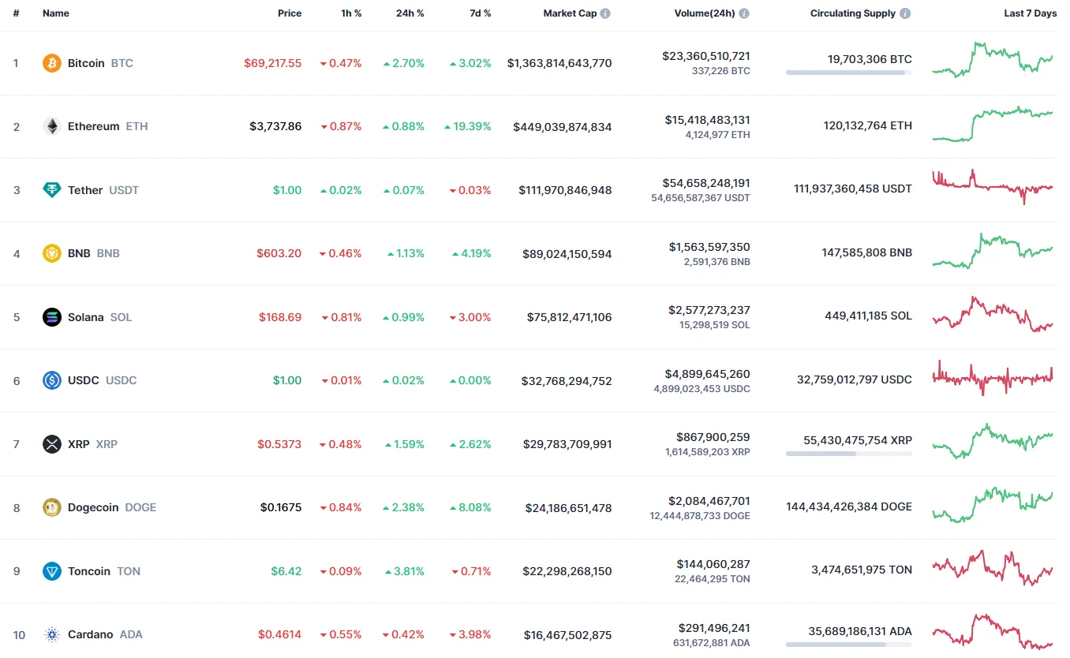Open the XRP coin page link
This screenshot has width=1070, height=658.
point(79,444)
